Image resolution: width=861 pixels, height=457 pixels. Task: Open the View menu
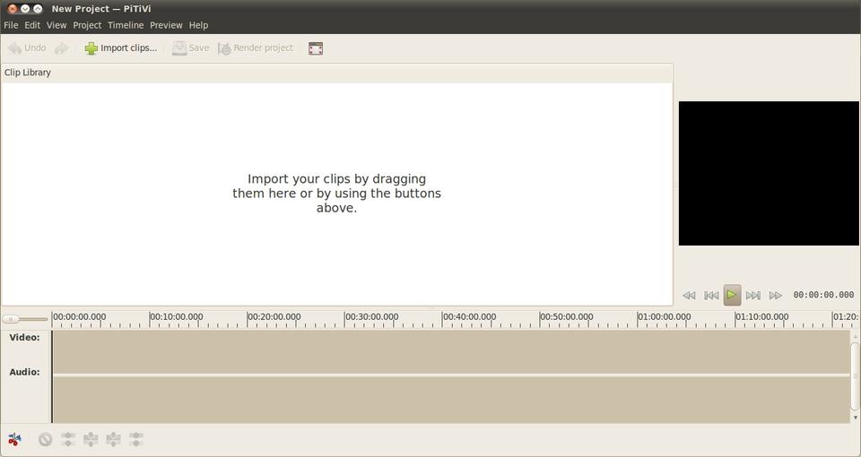[57, 25]
